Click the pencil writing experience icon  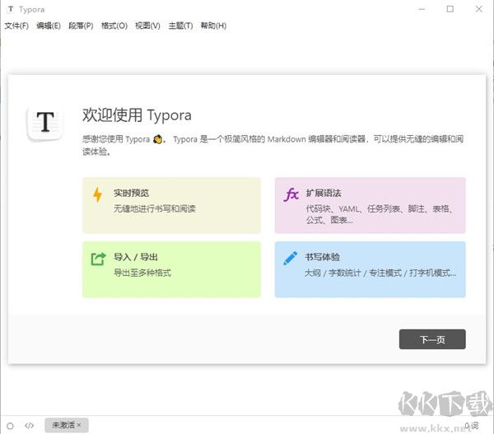(290, 259)
